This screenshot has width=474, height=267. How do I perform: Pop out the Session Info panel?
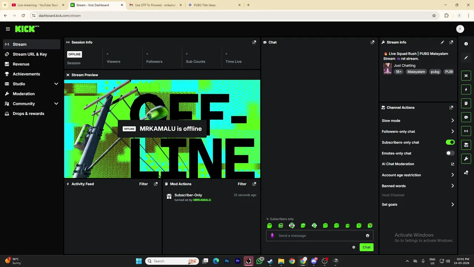click(x=254, y=42)
